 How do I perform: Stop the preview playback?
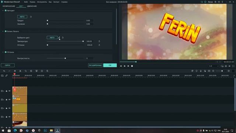[132, 66]
